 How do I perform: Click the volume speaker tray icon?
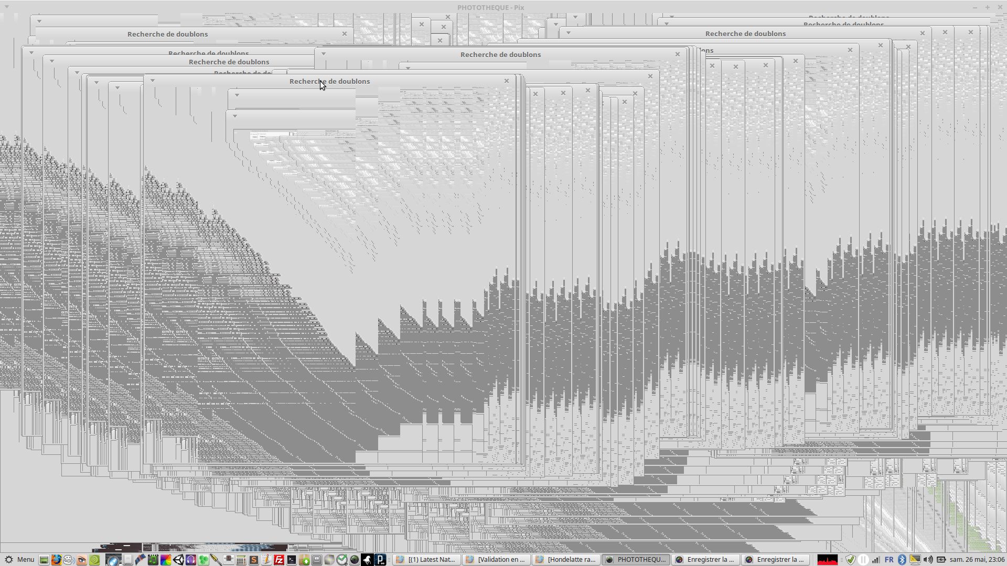928,560
